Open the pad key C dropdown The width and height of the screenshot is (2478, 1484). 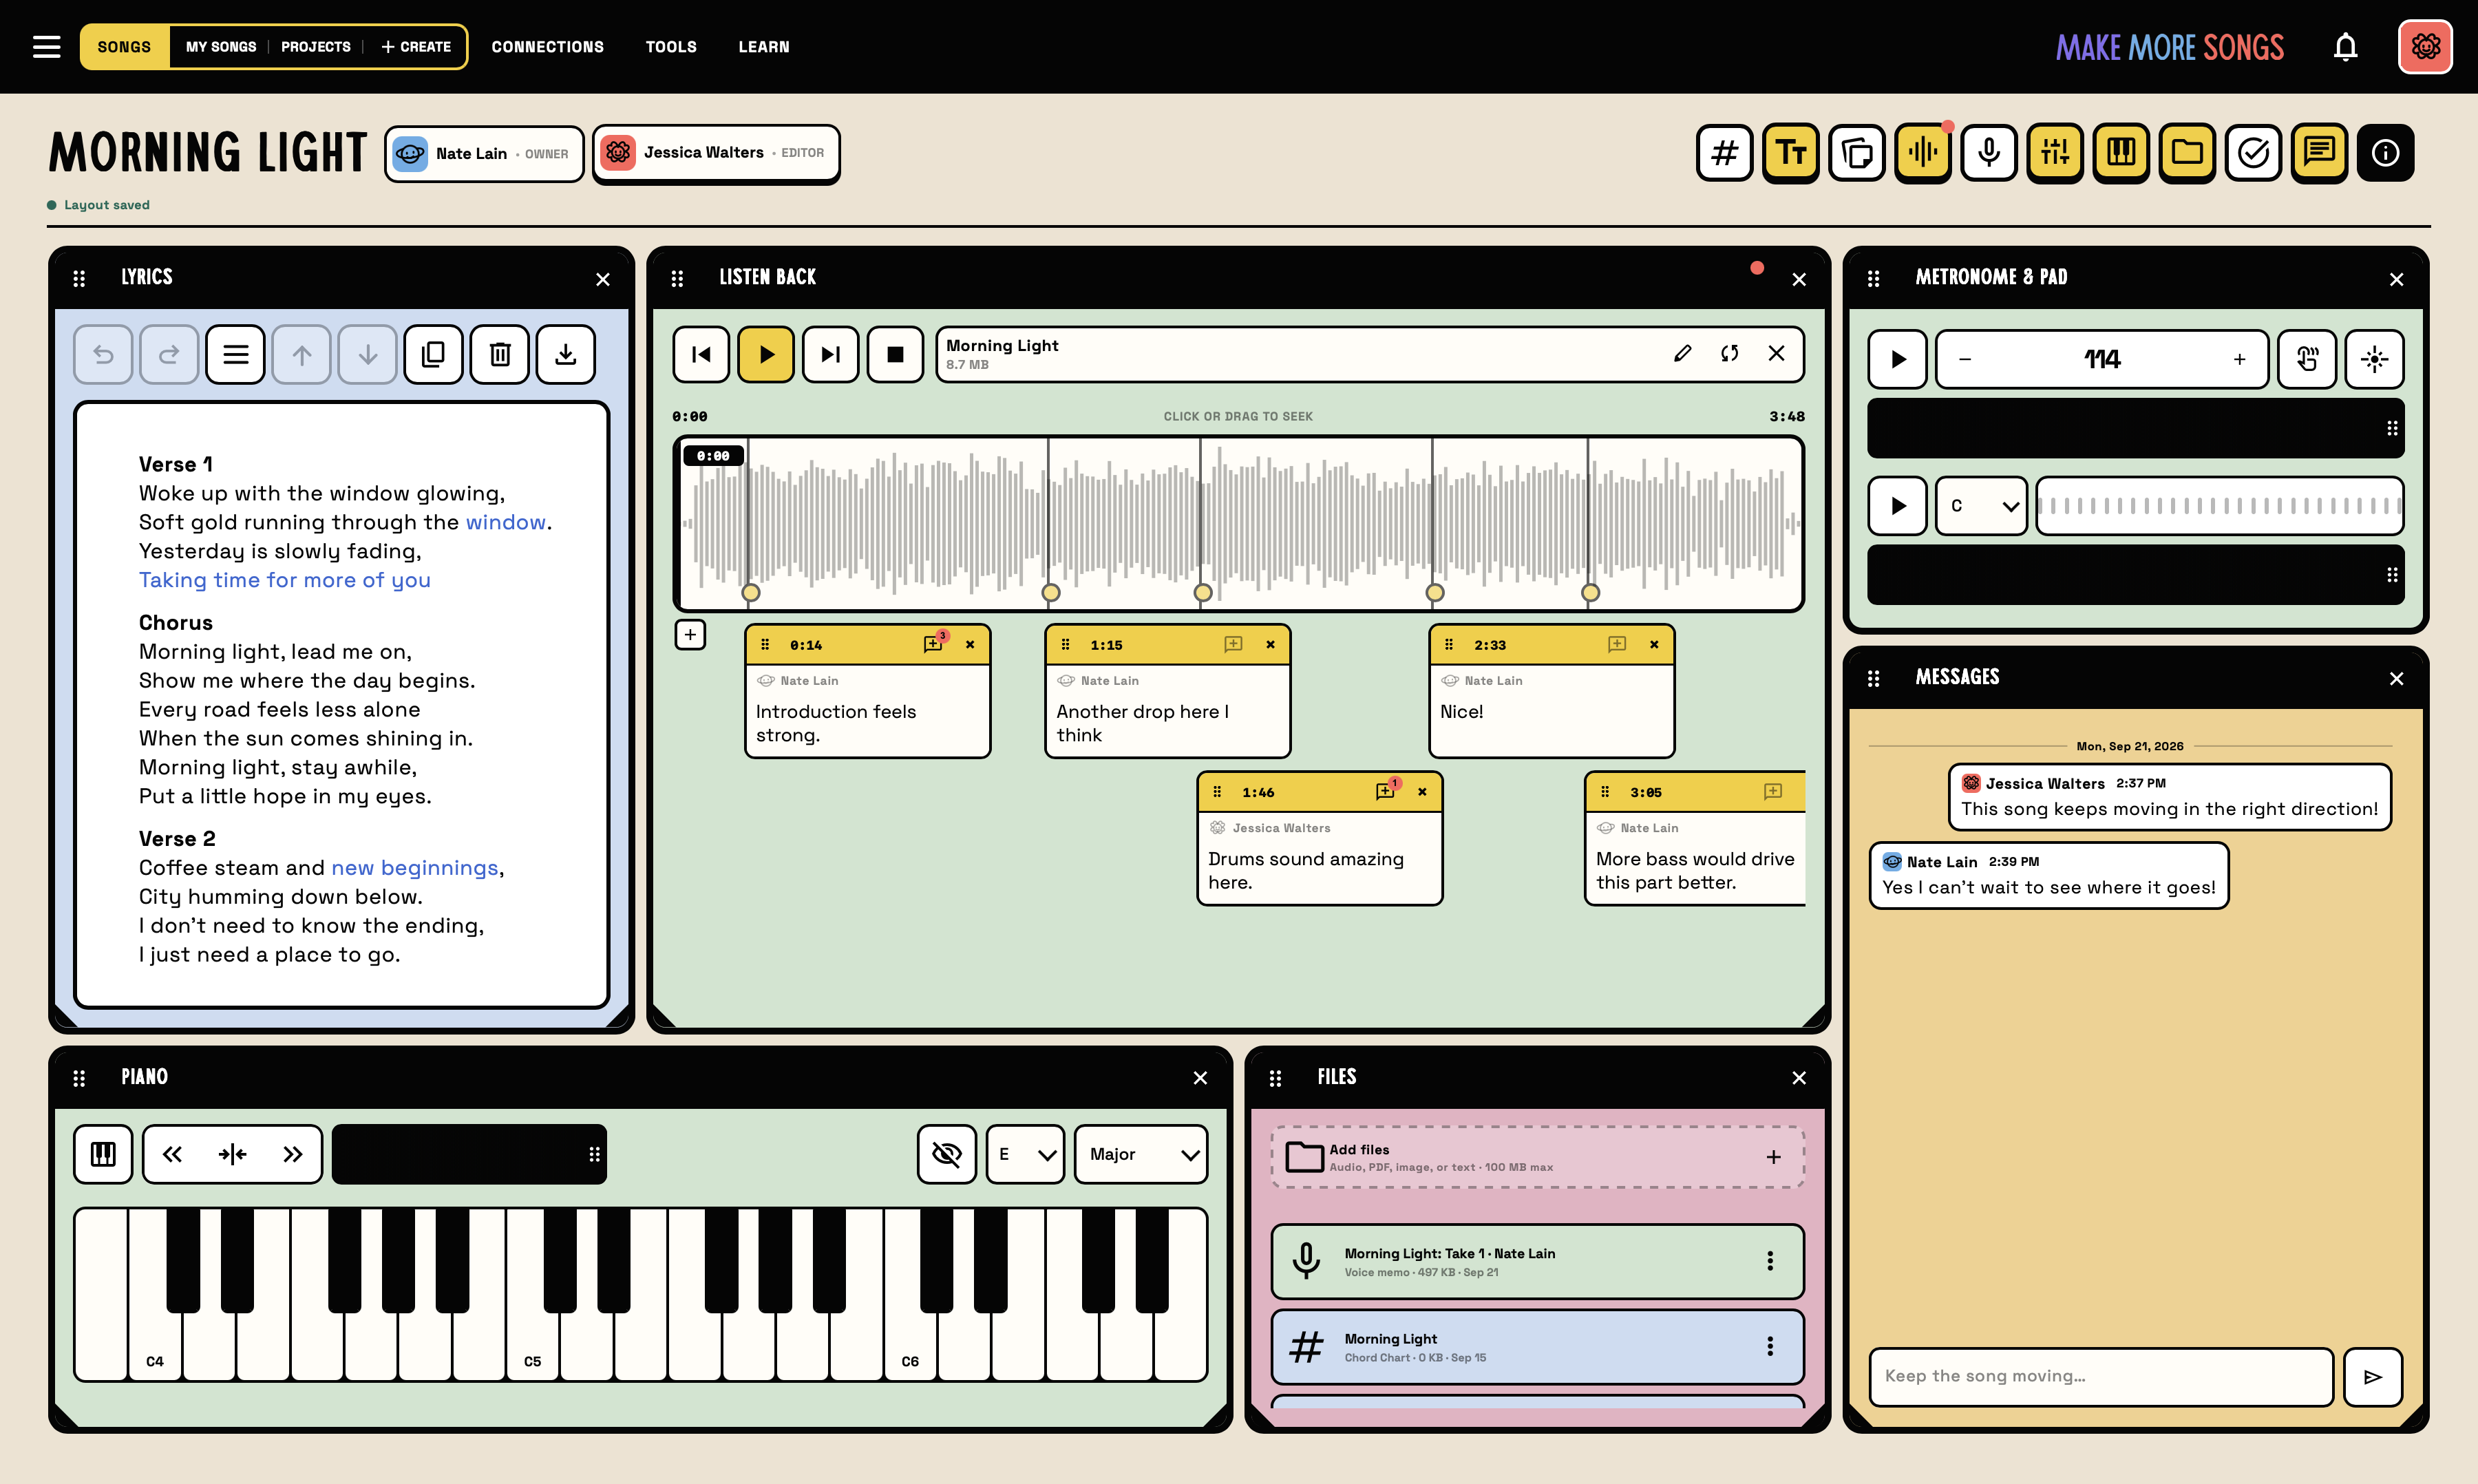point(1981,506)
